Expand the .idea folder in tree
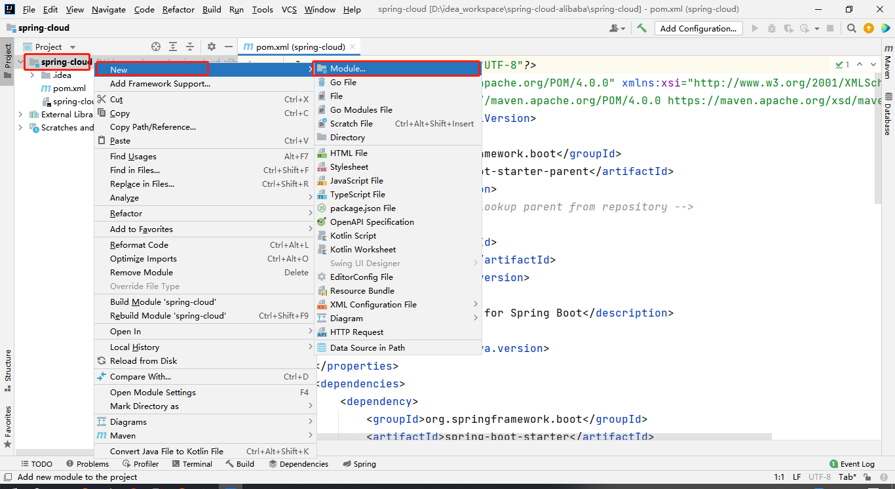 point(32,75)
